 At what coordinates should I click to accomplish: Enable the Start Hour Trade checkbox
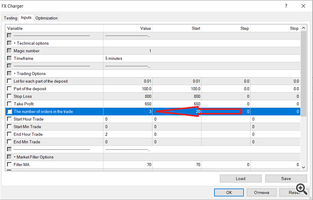pos(9,119)
